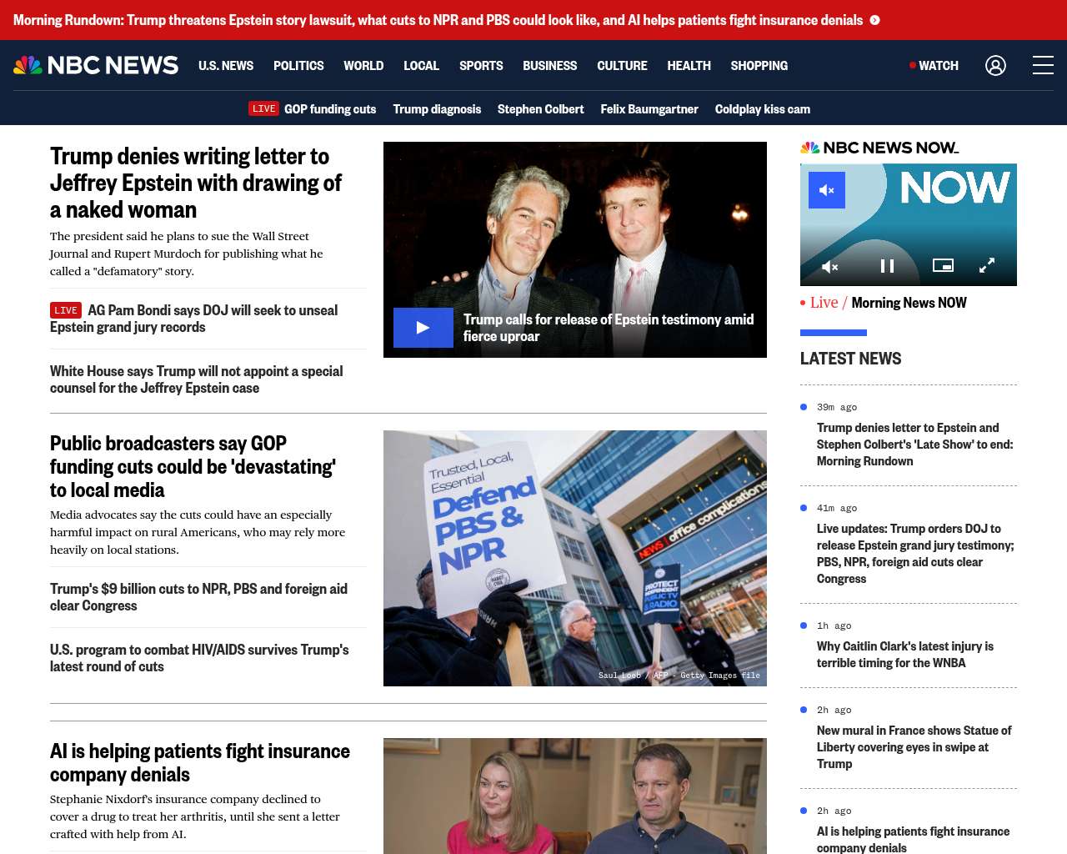Open the user account profile icon

(995, 65)
